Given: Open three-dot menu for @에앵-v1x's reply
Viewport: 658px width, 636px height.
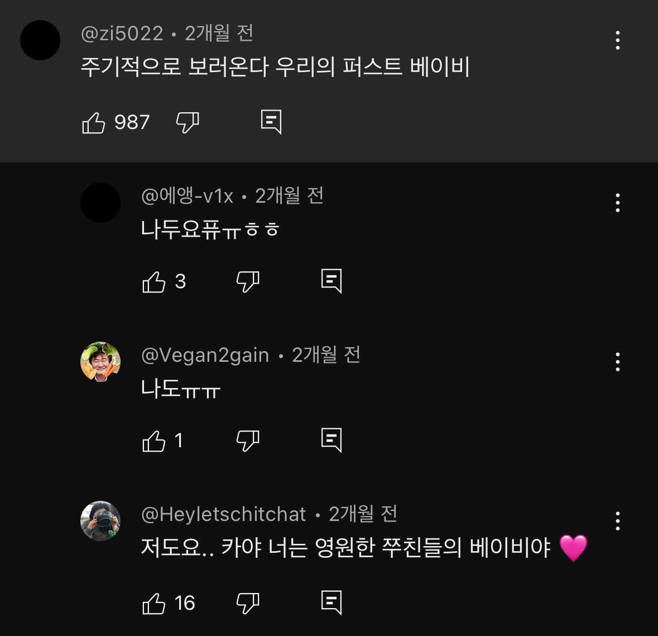Looking at the screenshot, I should coord(617,203).
